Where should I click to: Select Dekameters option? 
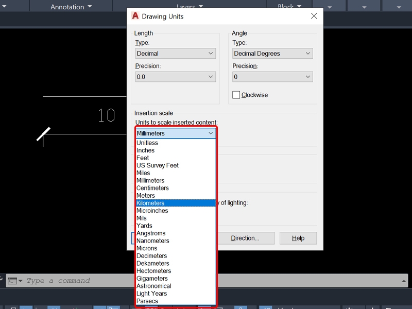tap(176, 263)
